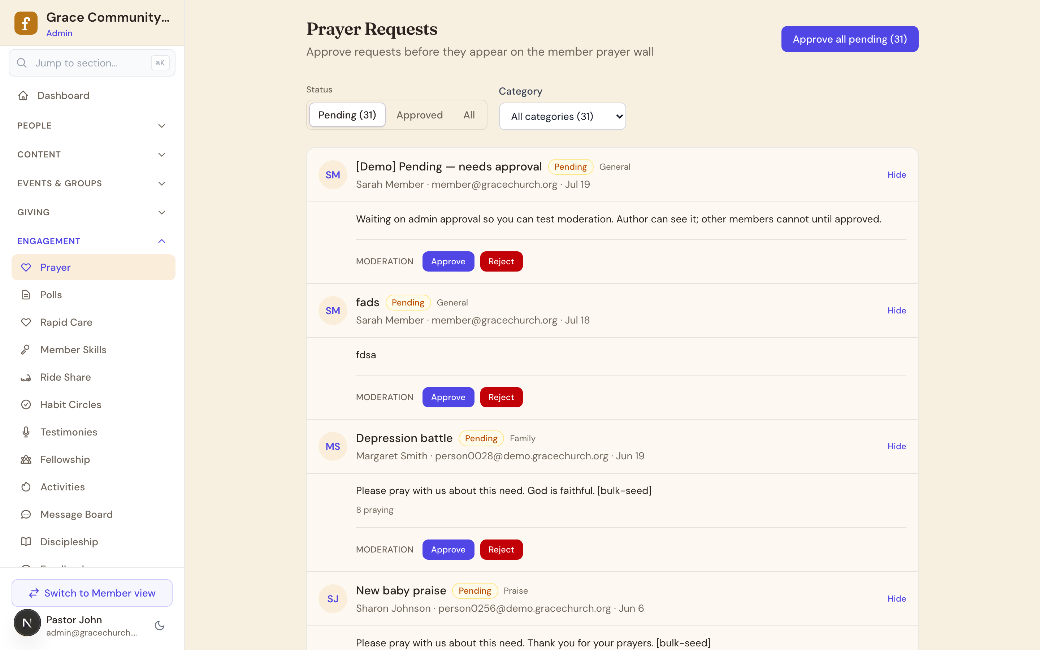Approve the Depression battle request
Screen dimensions: 1040x650
448,550
